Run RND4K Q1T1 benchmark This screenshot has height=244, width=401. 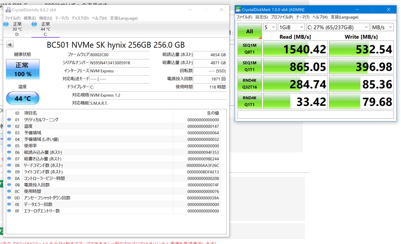click(249, 101)
